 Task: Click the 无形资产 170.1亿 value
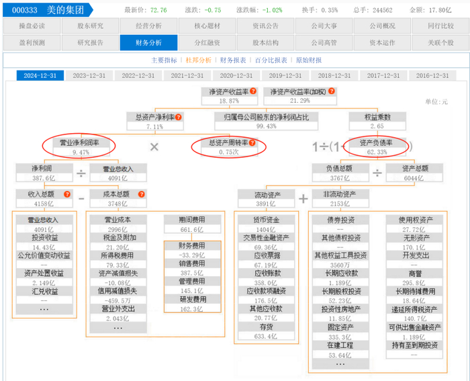coord(414,247)
